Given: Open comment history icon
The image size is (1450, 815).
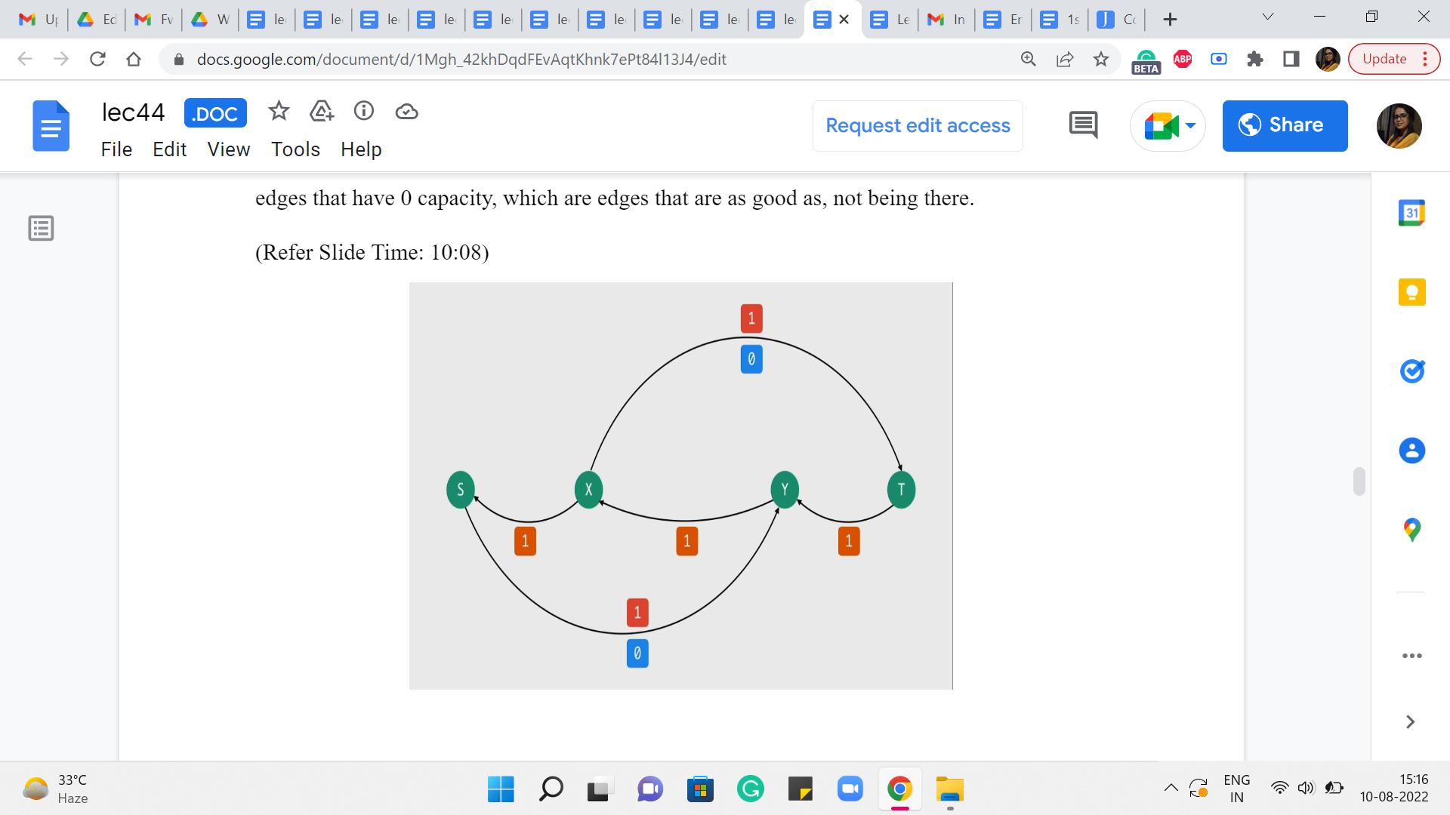Looking at the screenshot, I should (1083, 125).
